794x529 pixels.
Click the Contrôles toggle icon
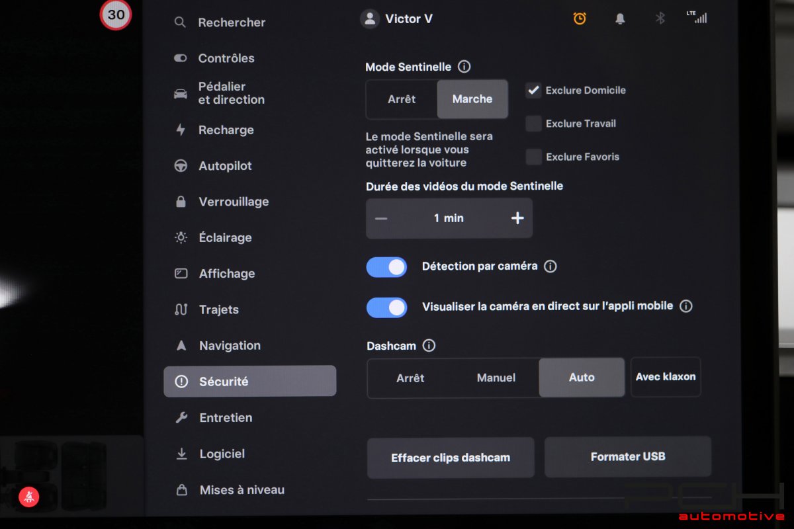180,58
